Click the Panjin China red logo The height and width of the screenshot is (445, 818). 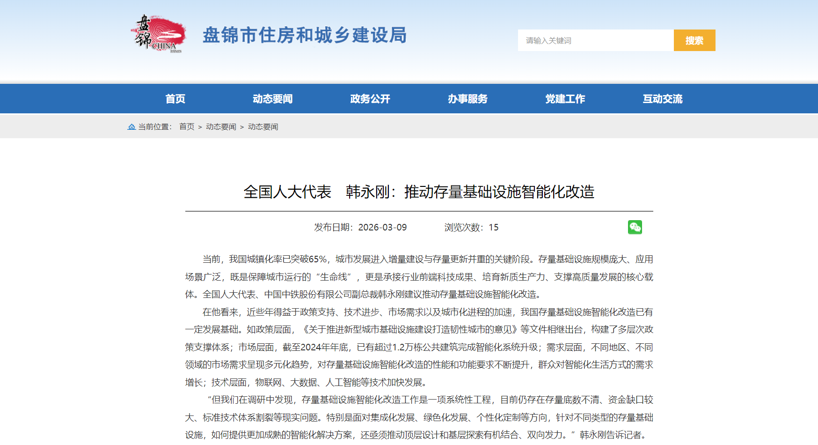(158, 34)
